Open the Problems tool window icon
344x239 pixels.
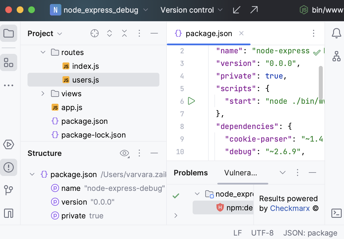click(9, 167)
